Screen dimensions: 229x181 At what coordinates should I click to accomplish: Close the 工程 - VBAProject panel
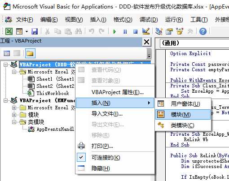point(146,42)
